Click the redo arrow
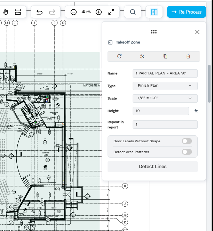Screen dimensions: 213x231 coord(52,12)
